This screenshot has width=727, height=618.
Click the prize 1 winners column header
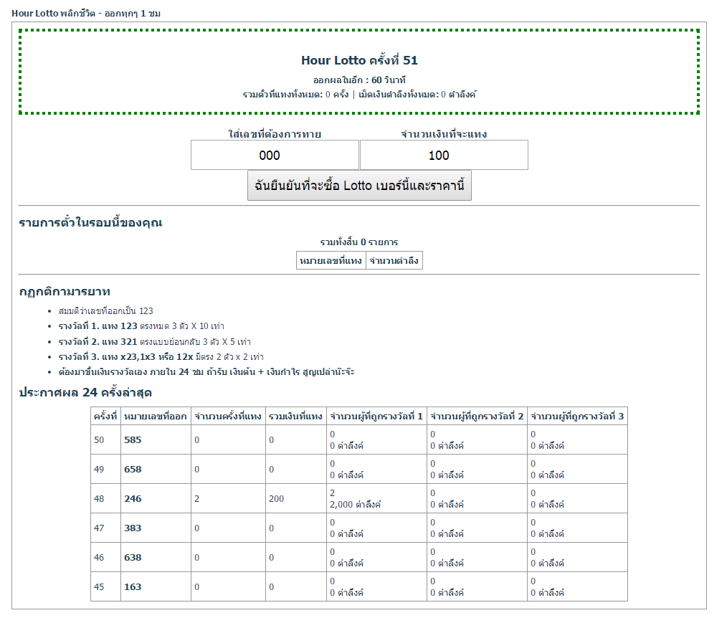click(376, 417)
